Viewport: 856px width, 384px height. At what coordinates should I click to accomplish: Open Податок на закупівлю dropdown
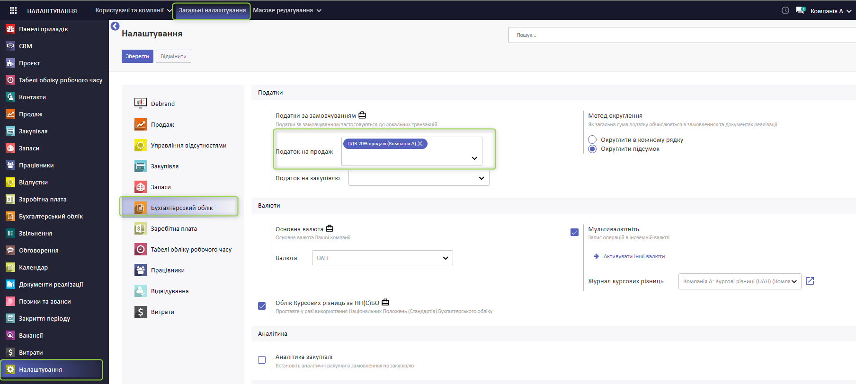pos(419,178)
